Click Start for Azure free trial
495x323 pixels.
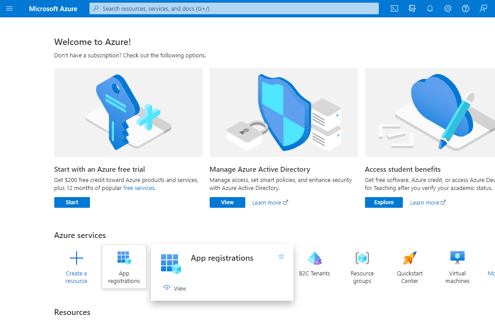(72, 202)
